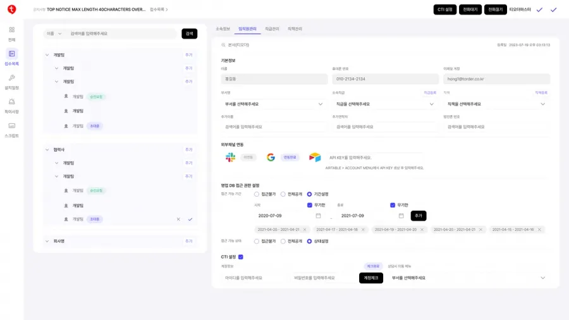This screenshot has height=320, width=569.
Task: Remove the 2021-04-19 - 2021-04-20 date chip
Action: (x=422, y=230)
